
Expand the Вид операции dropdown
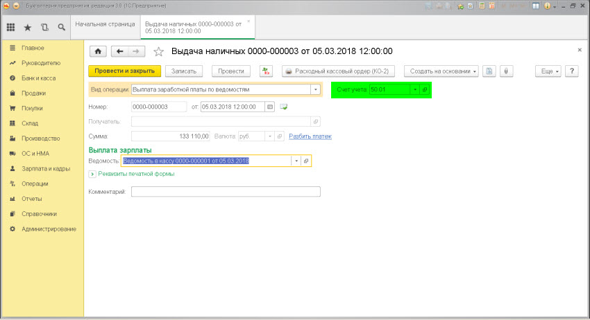tap(316, 89)
